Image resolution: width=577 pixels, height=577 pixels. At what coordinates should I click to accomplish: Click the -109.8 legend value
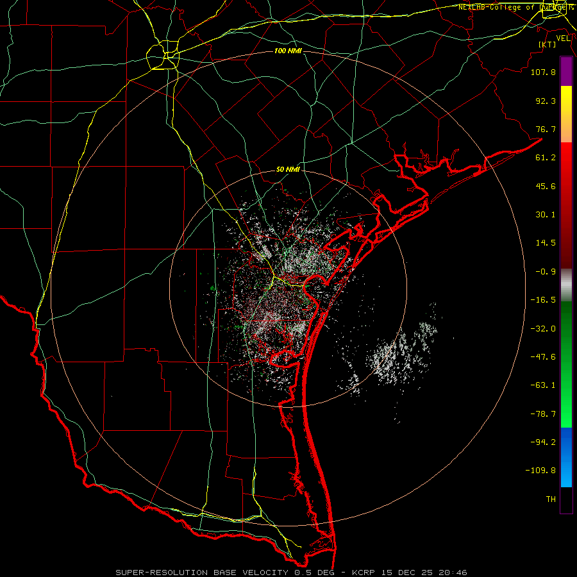tap(540, 471)
